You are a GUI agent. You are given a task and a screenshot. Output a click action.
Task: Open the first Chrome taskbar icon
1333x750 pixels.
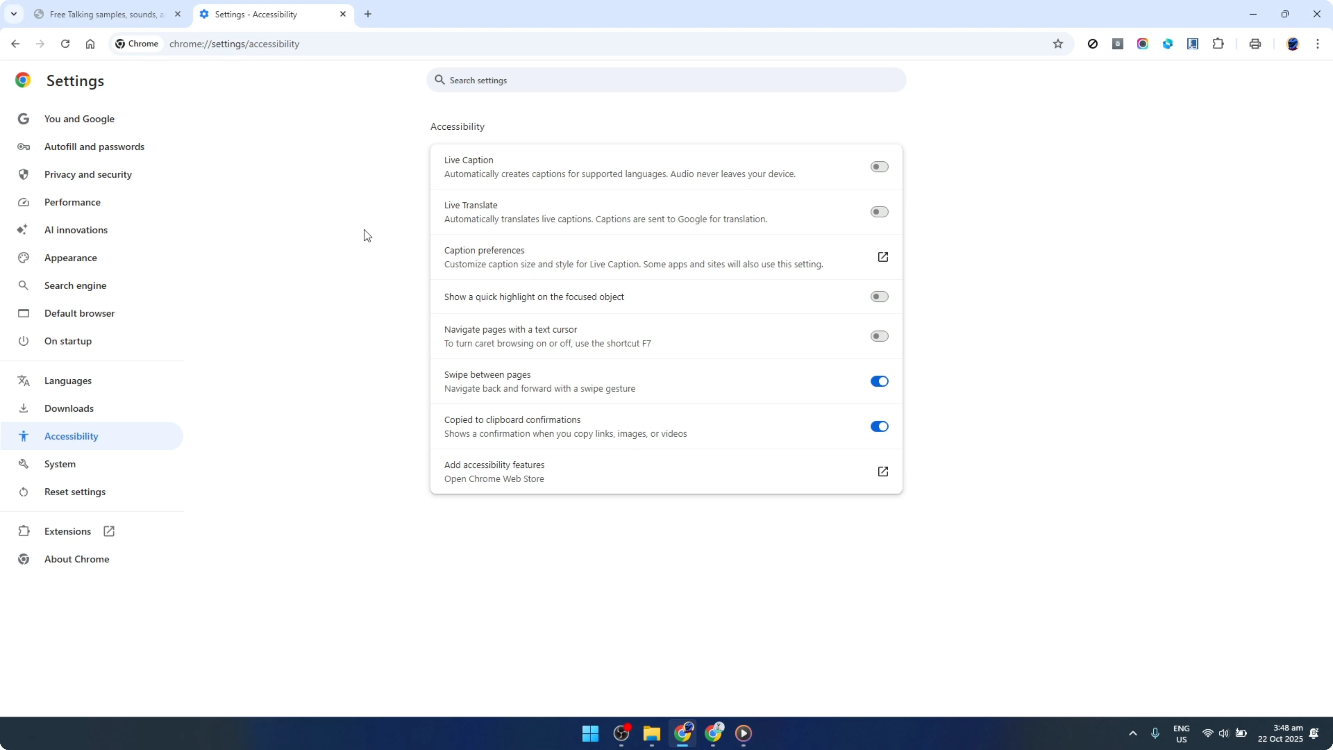682,733
